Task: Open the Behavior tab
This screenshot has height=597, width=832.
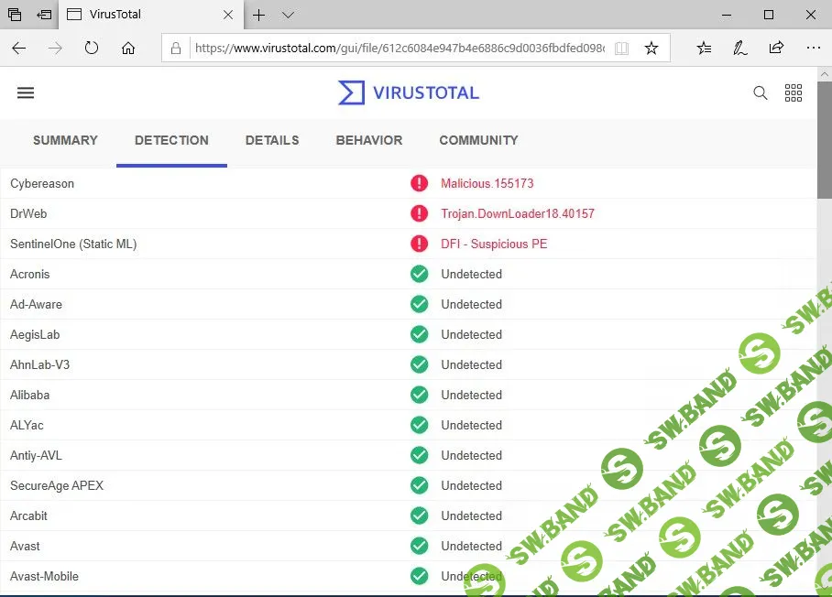Action: pyautogui.click(x=369, y=140)
